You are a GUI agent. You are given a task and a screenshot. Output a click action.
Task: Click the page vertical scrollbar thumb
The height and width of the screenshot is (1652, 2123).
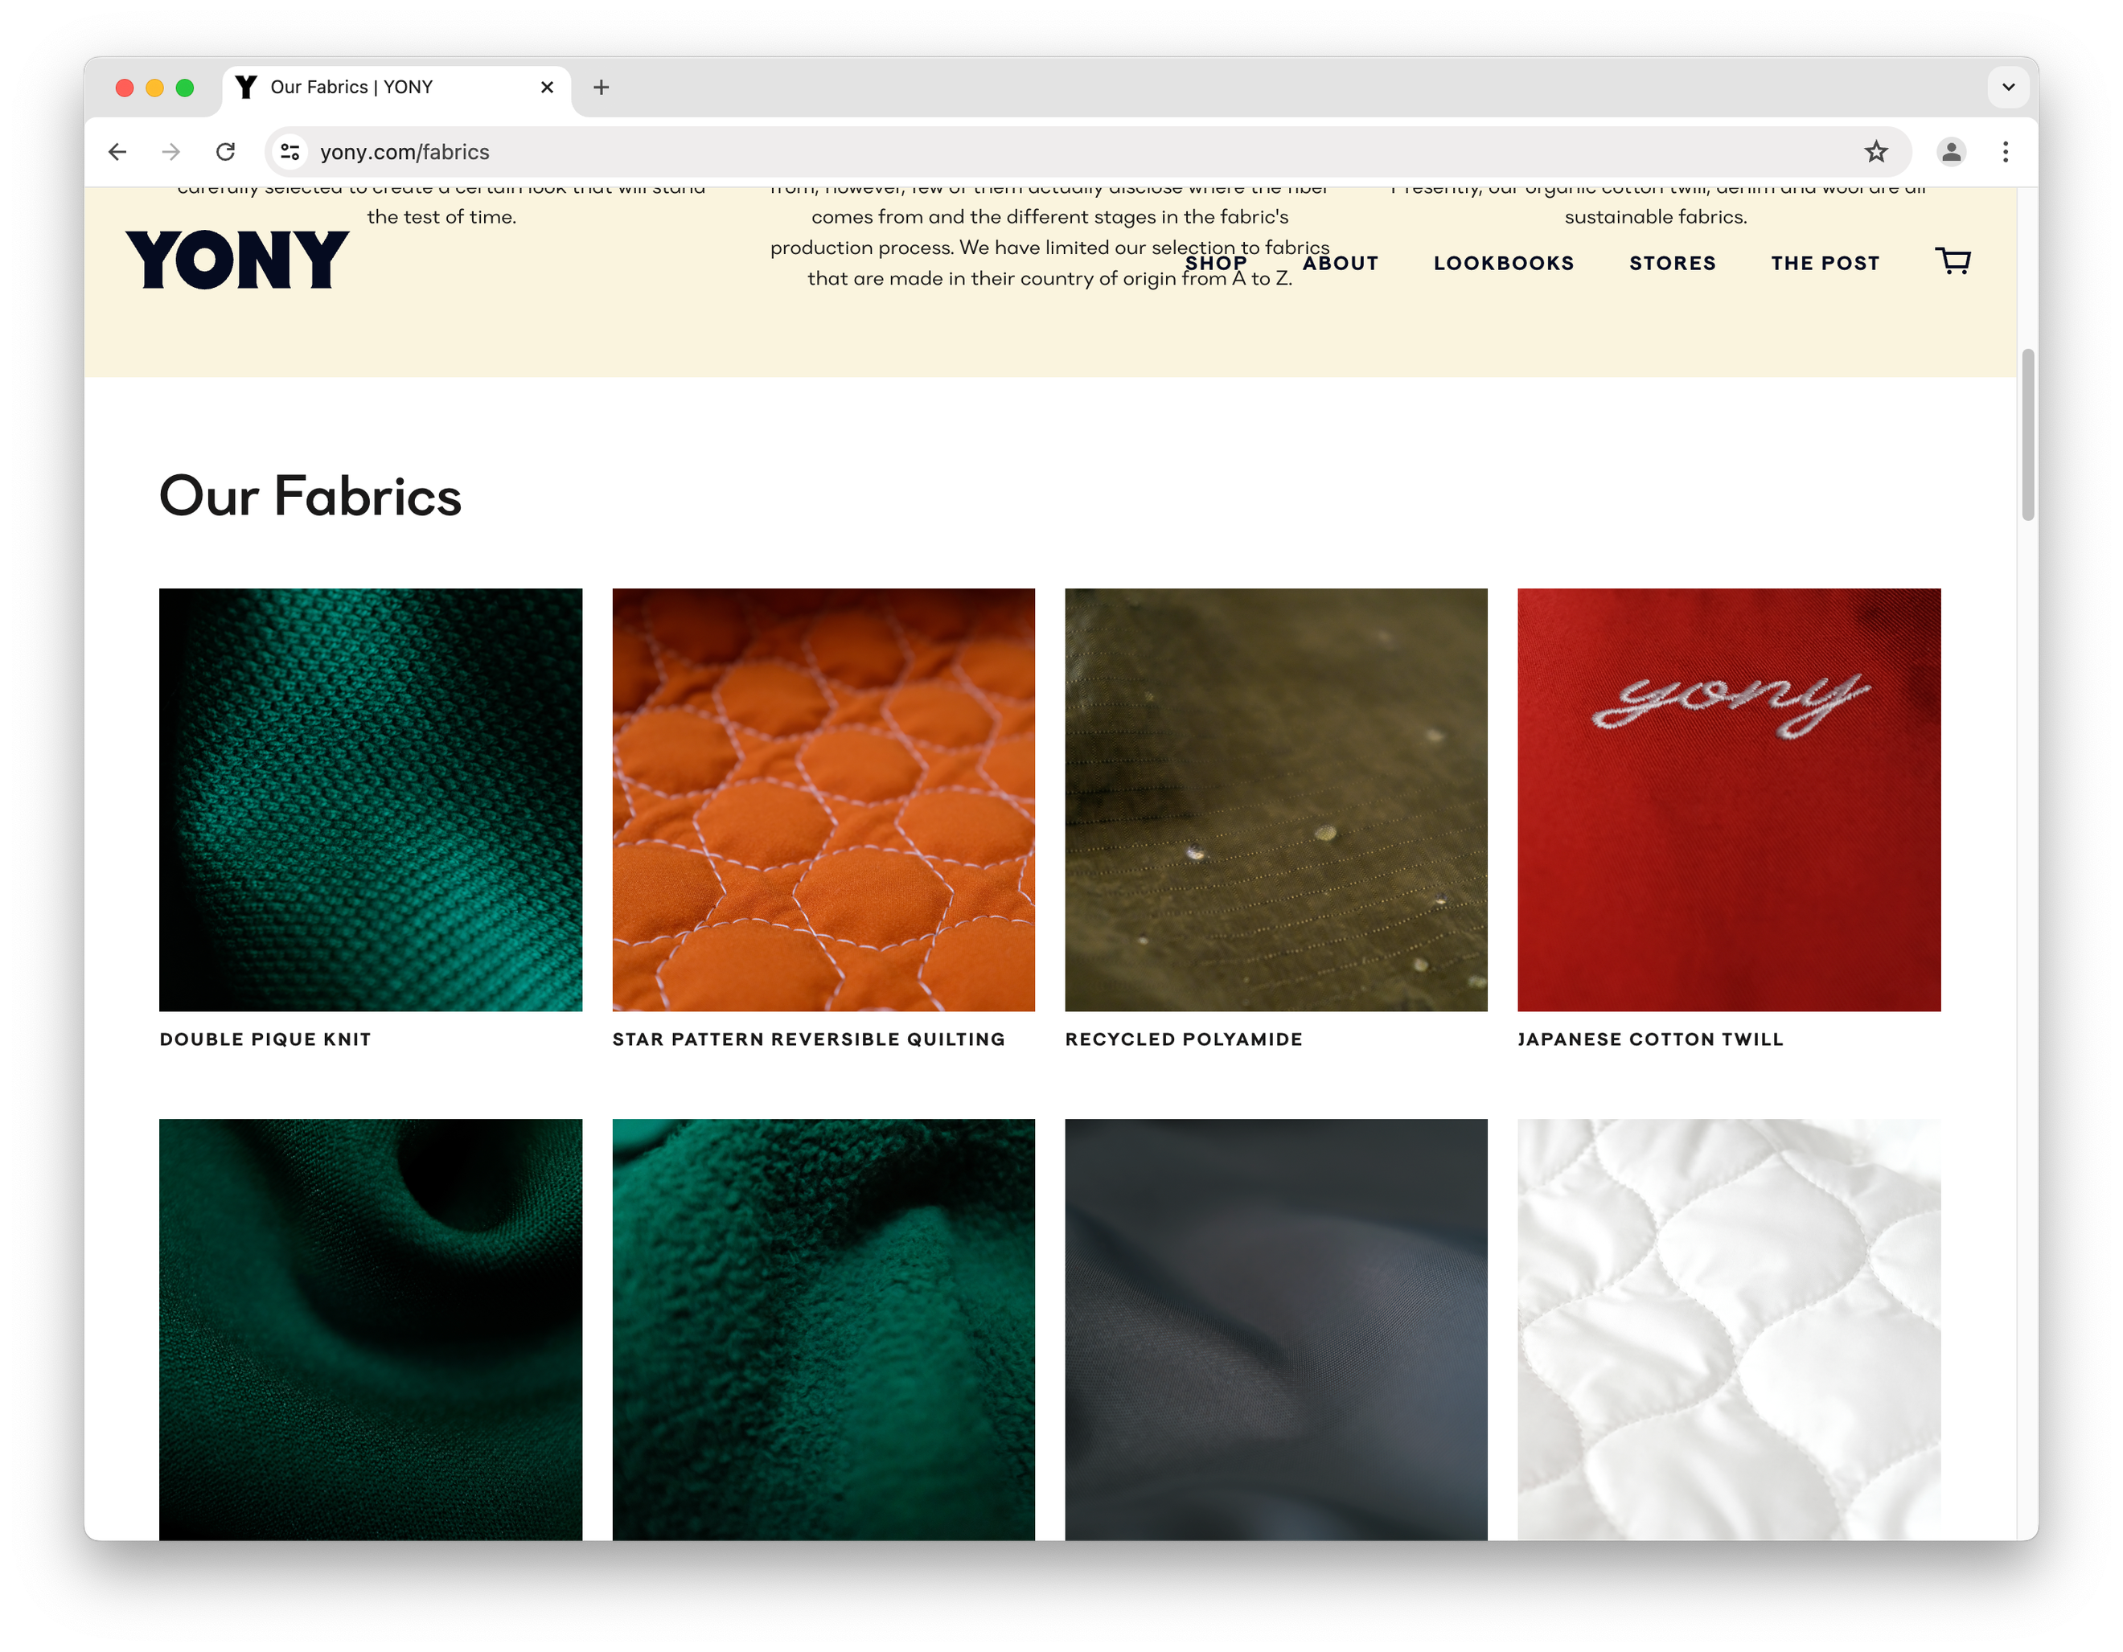[x=2026, y=434]
